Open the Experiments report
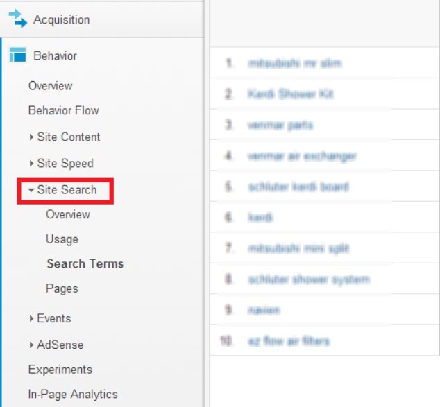The width and height of the screenshot is (440, 407). pos(60,370)
